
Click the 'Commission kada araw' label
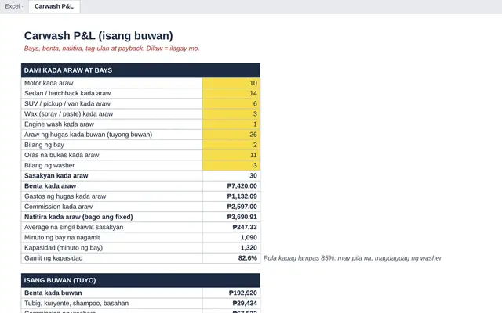tap(58, 207)
